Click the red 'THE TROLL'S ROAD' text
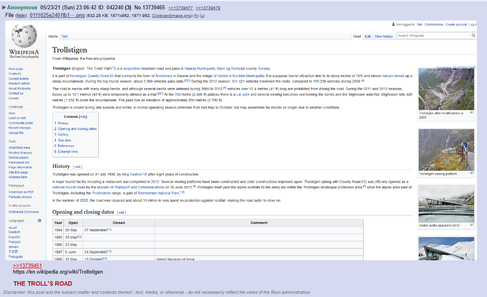The width and height of the screenshot is (487, 297). coord(43,284)
